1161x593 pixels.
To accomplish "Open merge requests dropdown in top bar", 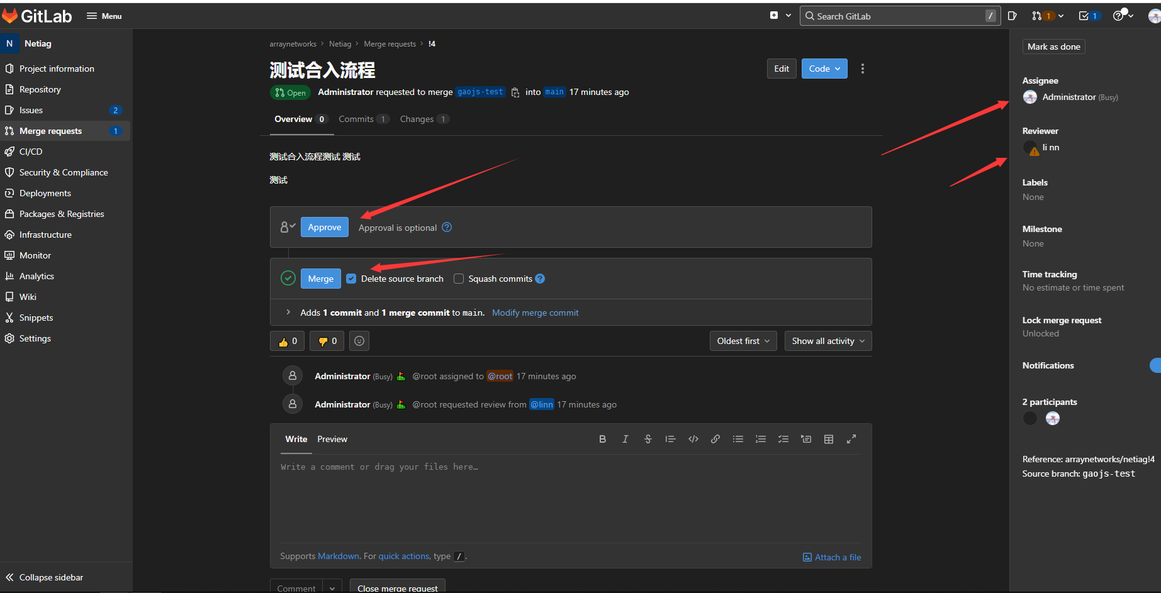I will [x=1047, y=16].
